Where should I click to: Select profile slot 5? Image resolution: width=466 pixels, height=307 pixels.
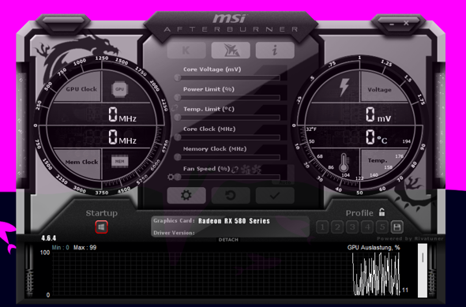coord(382,227)
